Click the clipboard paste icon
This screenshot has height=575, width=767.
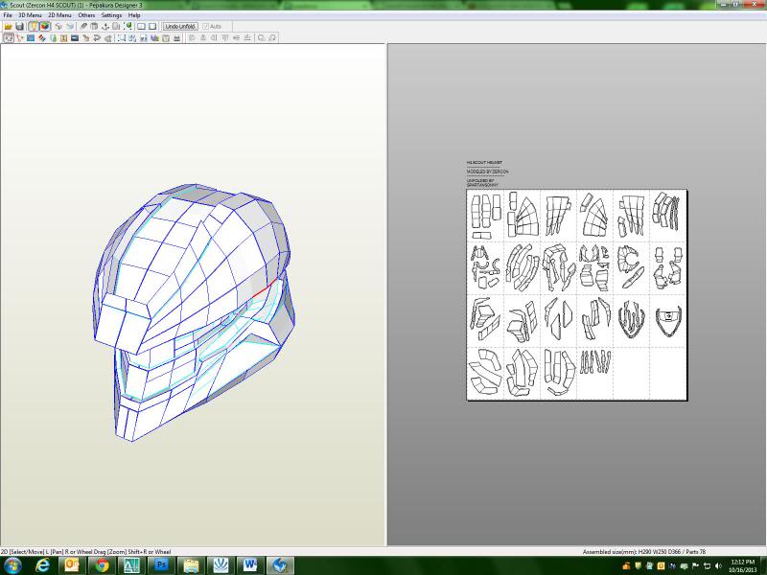[166, 37]
